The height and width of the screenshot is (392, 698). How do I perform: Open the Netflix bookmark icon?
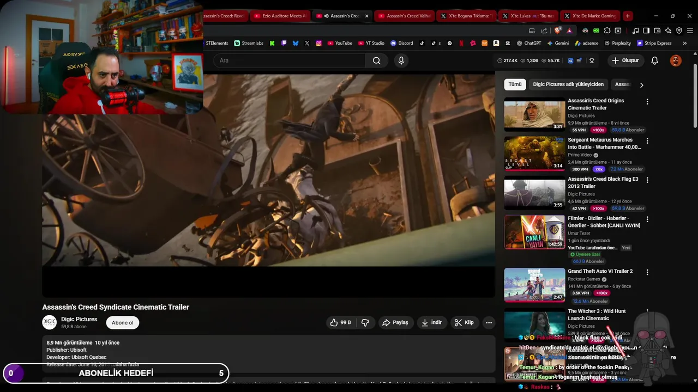coord(461,43)
